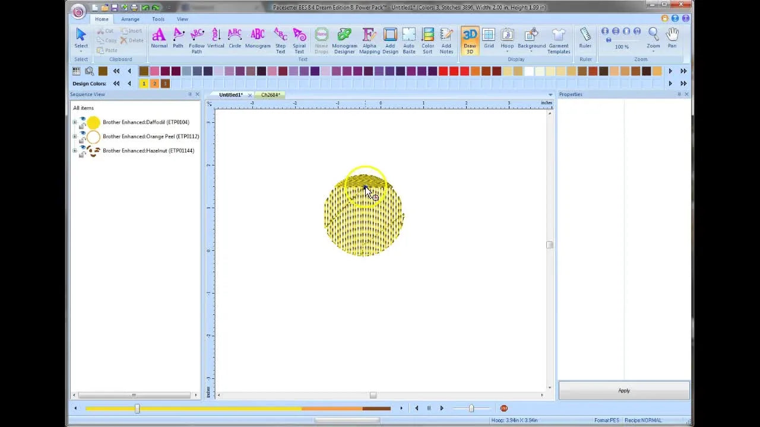Image resolution: width=760 pixels, height=427 pixels.
Task: Open the Background dropdown
Action: [x=531, y=52]
